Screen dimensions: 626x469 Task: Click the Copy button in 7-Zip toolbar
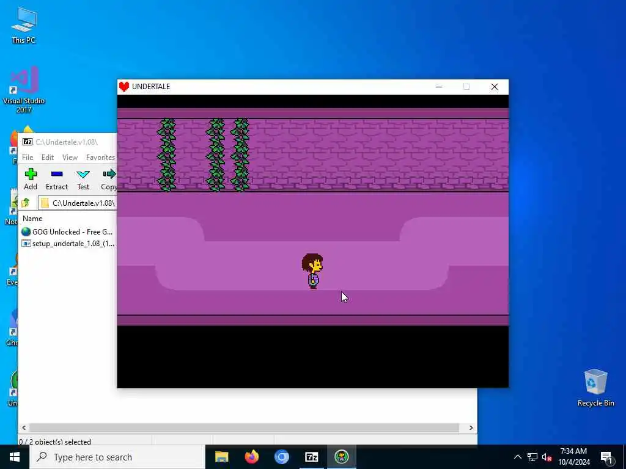109,179
